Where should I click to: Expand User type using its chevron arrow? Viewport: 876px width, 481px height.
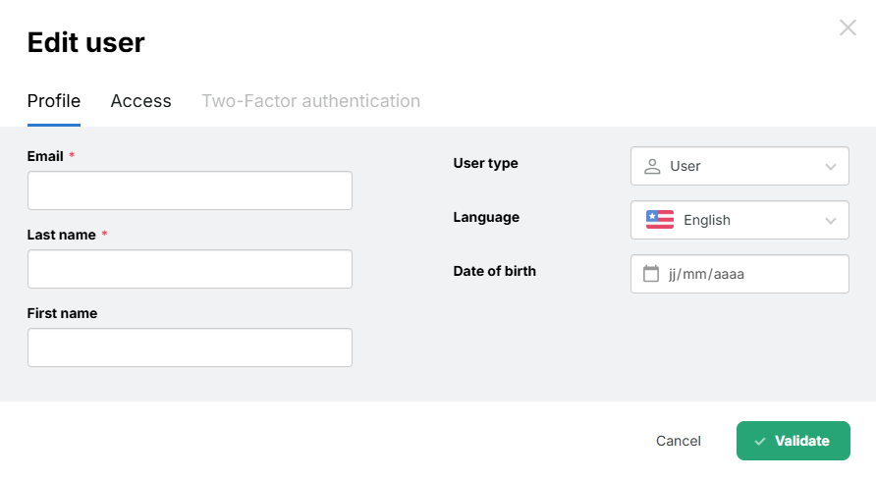pos(831,167)
